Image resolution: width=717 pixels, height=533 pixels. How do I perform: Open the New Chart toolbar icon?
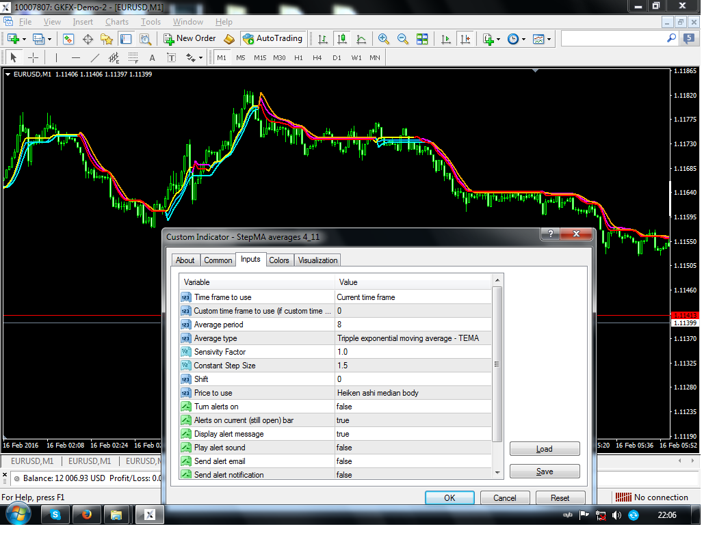click(12, 39)
